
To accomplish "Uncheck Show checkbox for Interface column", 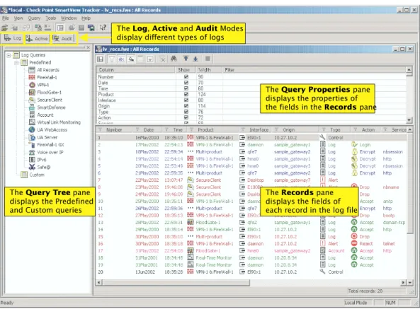I will [x=186, y=100].
